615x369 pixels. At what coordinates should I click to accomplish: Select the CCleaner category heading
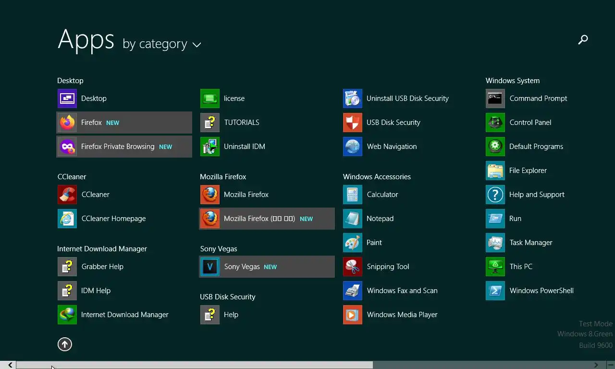point(72,177)
